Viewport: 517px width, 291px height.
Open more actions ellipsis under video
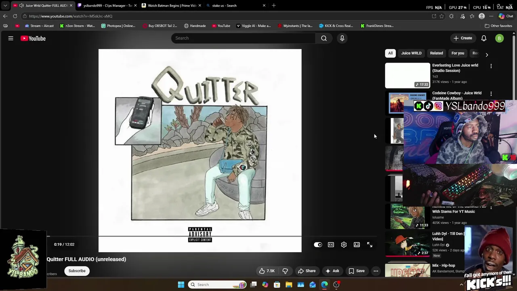pyautogui.click(x=376, y=271)
